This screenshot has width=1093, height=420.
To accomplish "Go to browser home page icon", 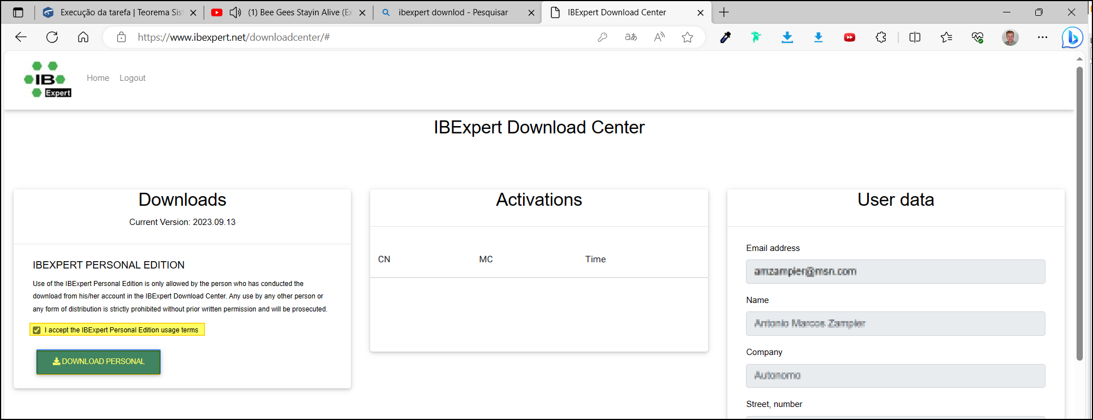I will click(83, 37).
